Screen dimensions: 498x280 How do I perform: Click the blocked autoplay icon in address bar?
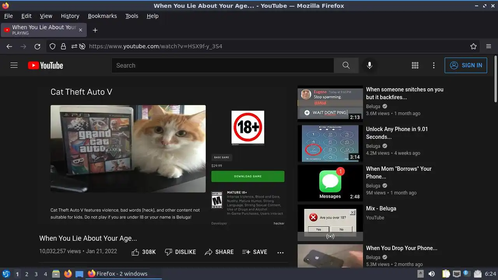[x=82, y=46]
